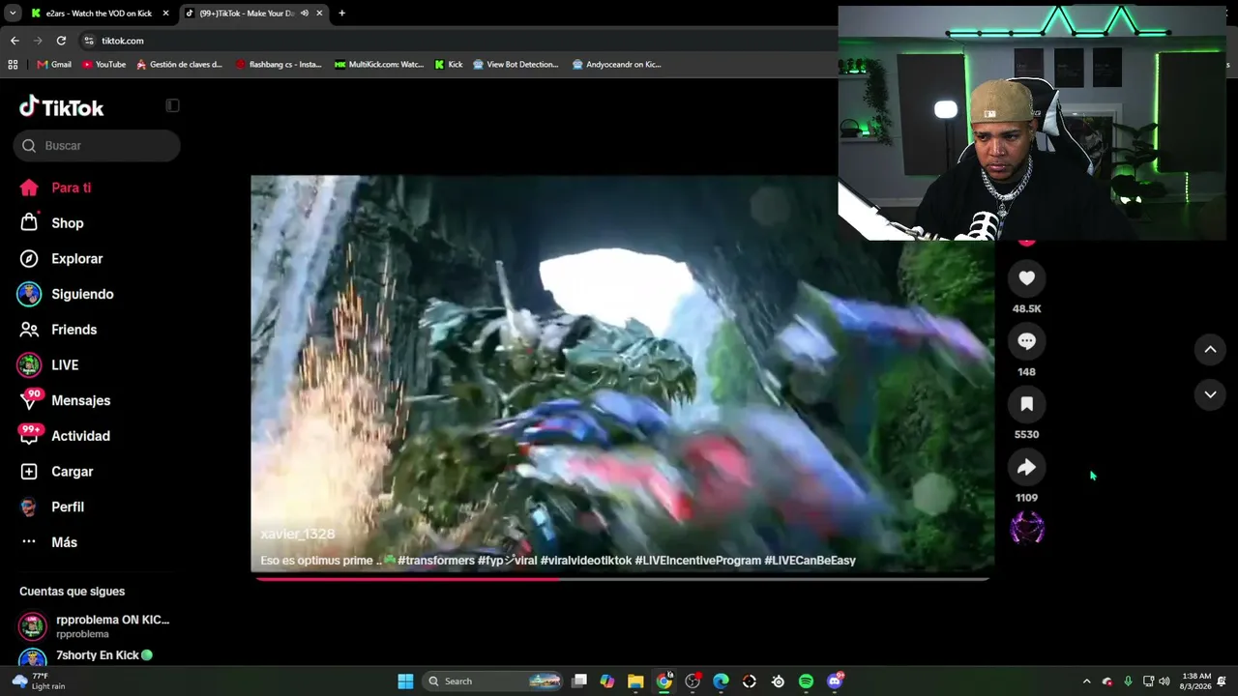
Task: Click the taskbar Search box
Action: [494, 681]
